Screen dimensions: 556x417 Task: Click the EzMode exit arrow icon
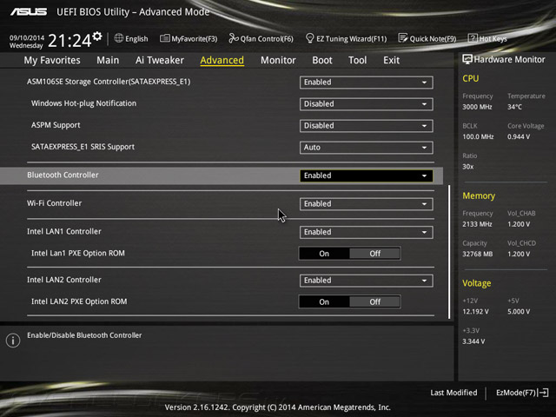point(543,393)
